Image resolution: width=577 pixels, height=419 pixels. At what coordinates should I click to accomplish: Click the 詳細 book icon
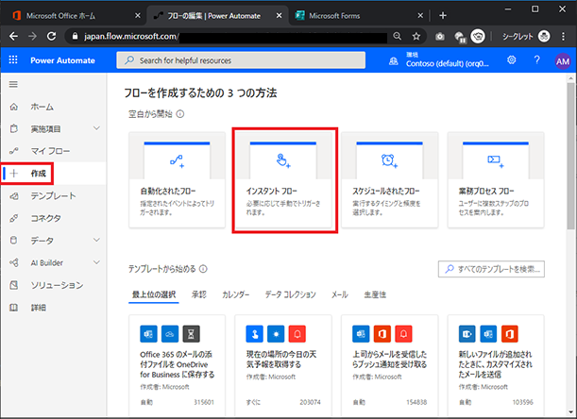(x=13, y=308)
